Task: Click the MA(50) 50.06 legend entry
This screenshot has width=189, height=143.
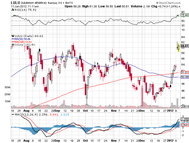Action: pyautogui.click(x=22, y=39)
